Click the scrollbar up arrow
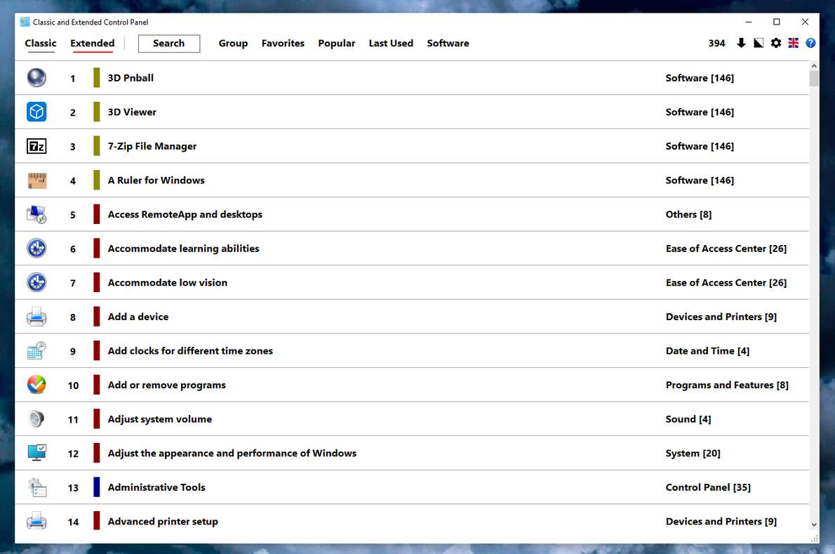This screenshot has height=554, width=835. (814, 65)
